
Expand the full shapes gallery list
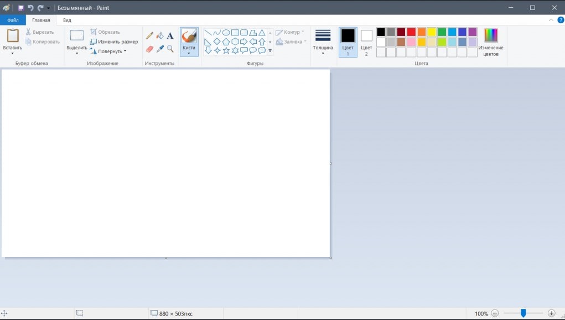(x=270, y=51)
